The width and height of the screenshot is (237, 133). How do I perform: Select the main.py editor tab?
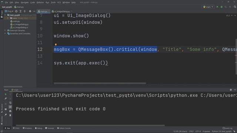coord(44,11)
